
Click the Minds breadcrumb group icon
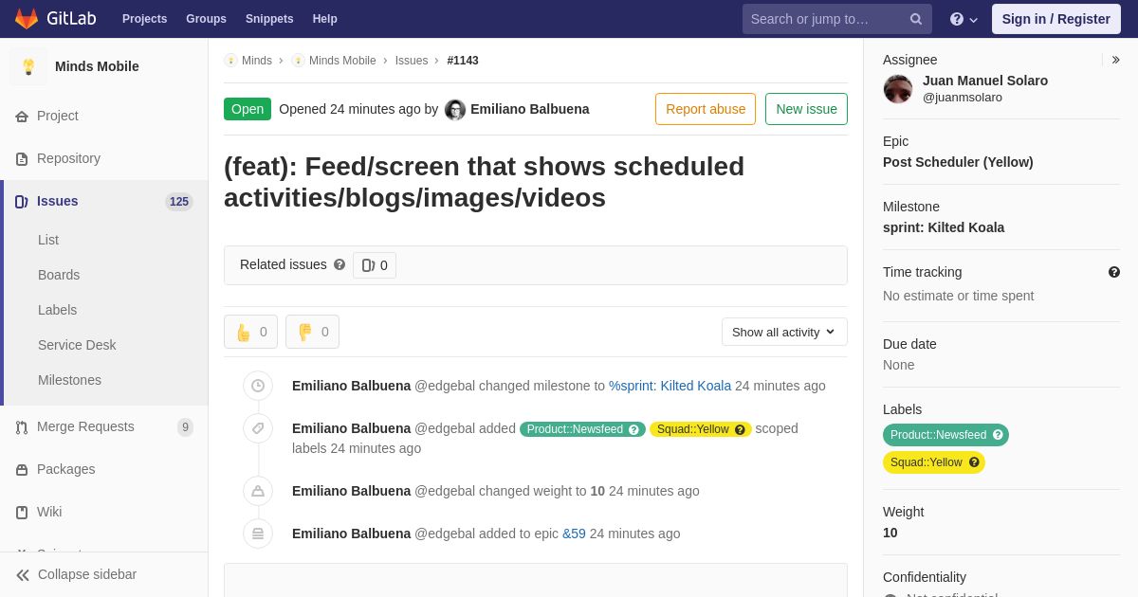coord(230,61)
